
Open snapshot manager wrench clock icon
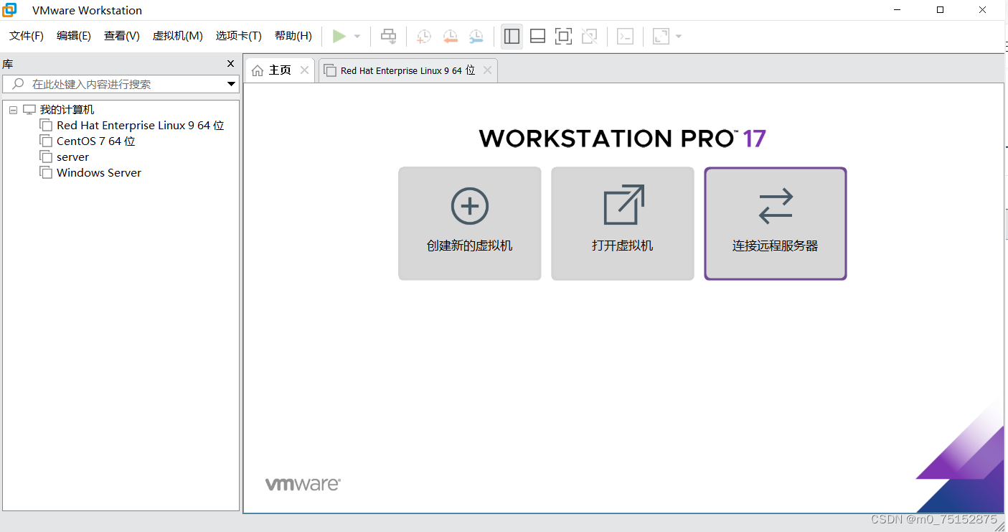tap(476, 36)
